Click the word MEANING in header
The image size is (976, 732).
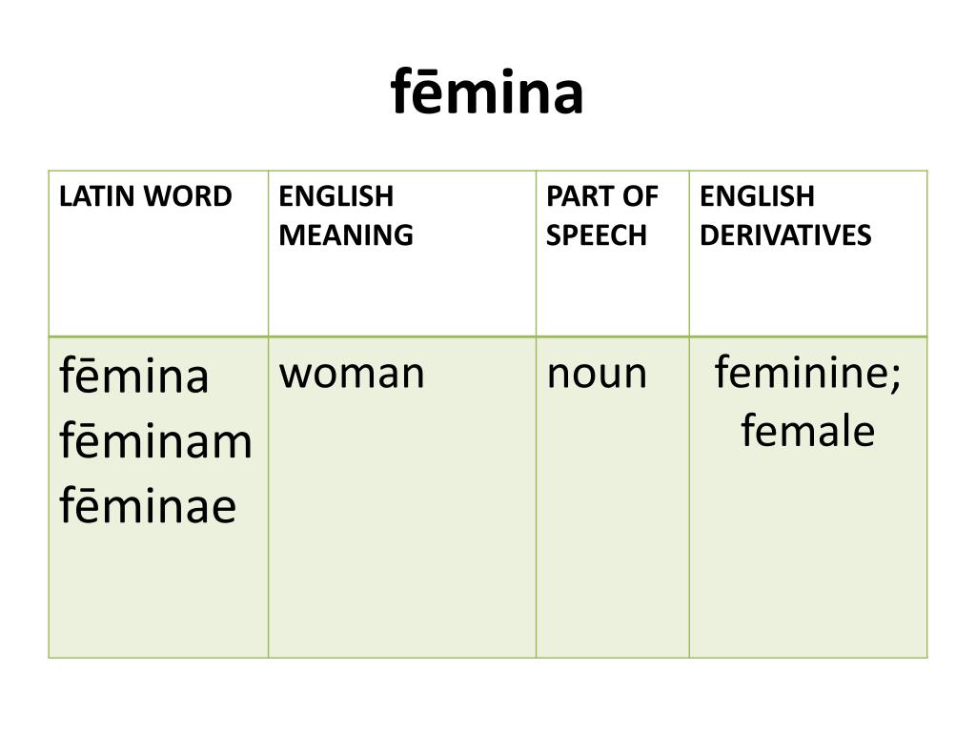coord(346,235)
